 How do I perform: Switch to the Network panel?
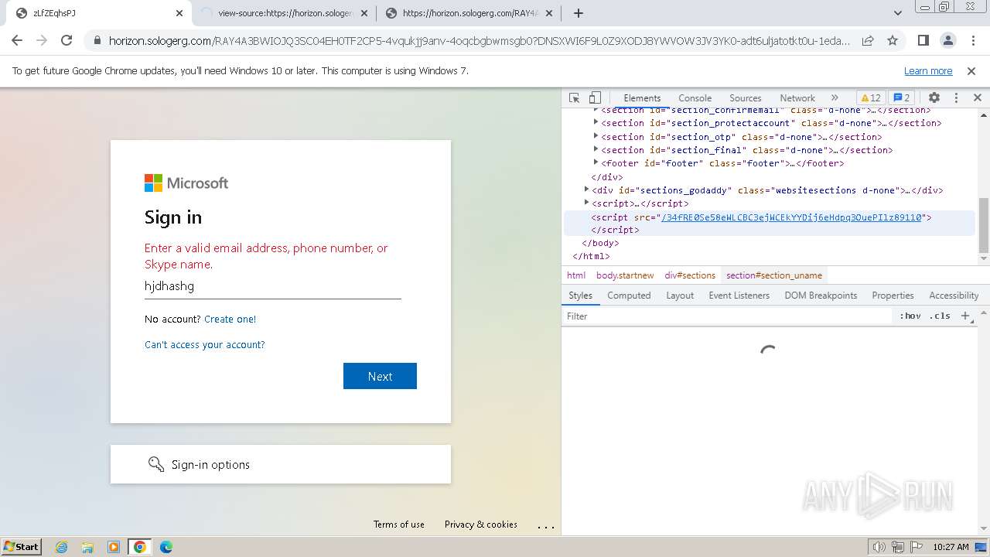click(x=797, y=98)
